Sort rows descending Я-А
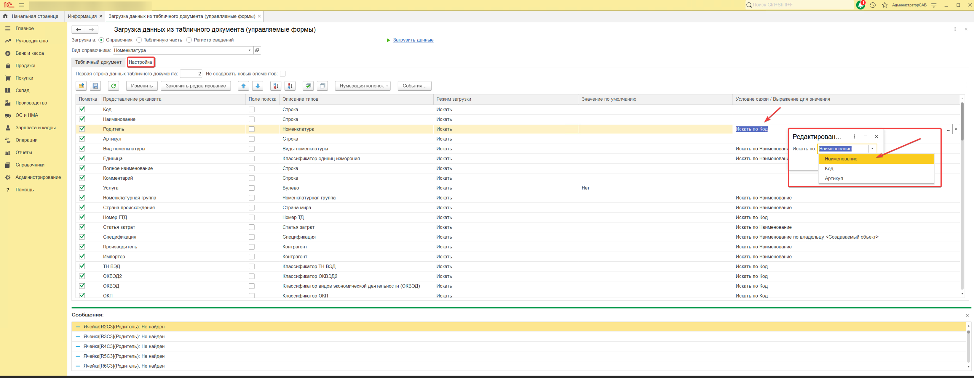 (290, 86)
